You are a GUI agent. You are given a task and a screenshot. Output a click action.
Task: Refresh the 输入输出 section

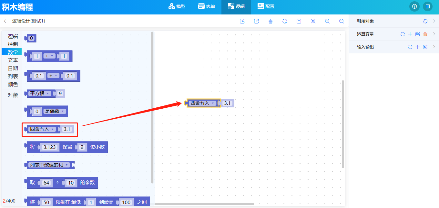pyautogui.click(x=410, y=47)
